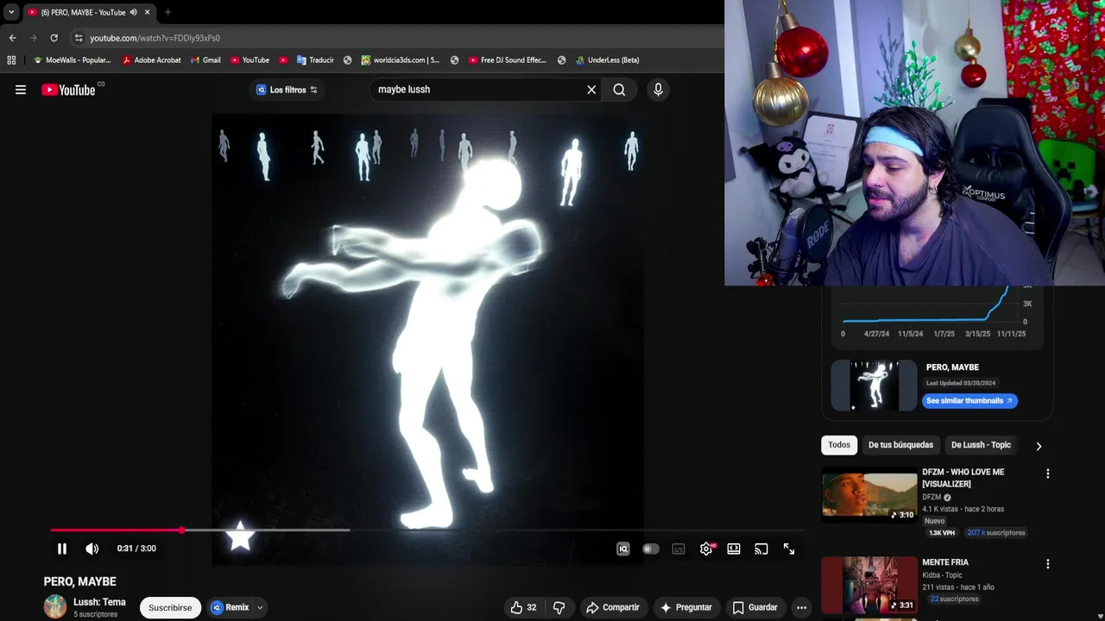
Task: Open DFZM - WHO LOVE ME video title
Action: (x=963, y=478)
